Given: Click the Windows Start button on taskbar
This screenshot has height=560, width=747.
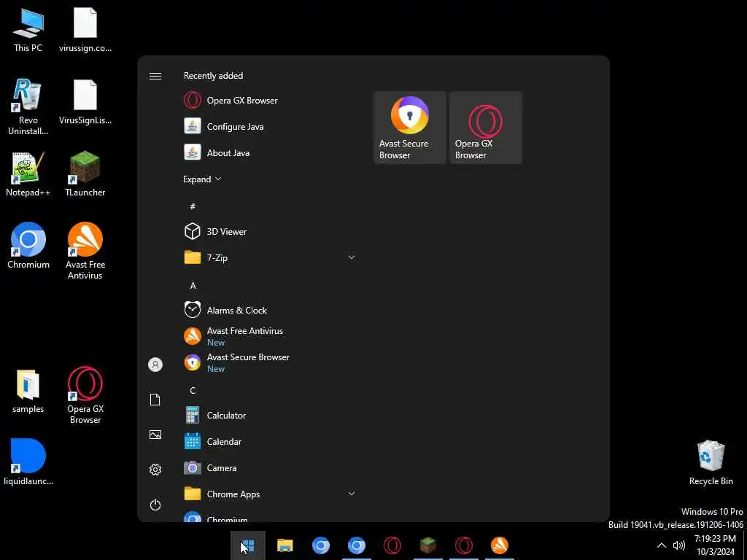Looking at the screenshot, I should (x=248, y=545).
